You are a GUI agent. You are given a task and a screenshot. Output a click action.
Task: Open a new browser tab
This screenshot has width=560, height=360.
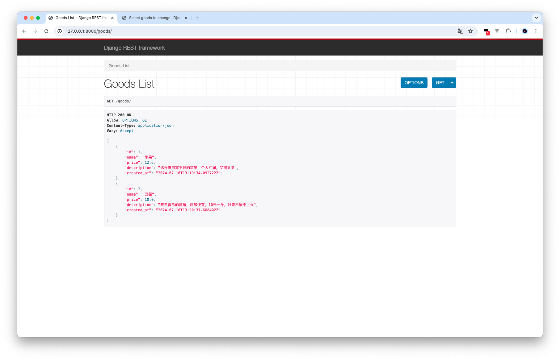[197, 18]
